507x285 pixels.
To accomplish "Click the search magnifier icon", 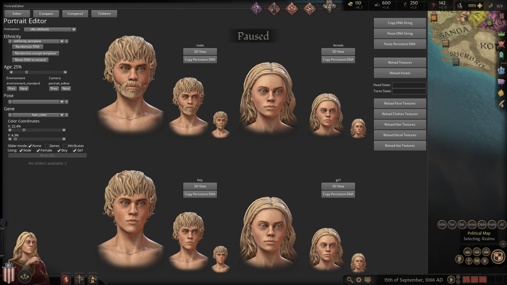I will click(350, 280).
